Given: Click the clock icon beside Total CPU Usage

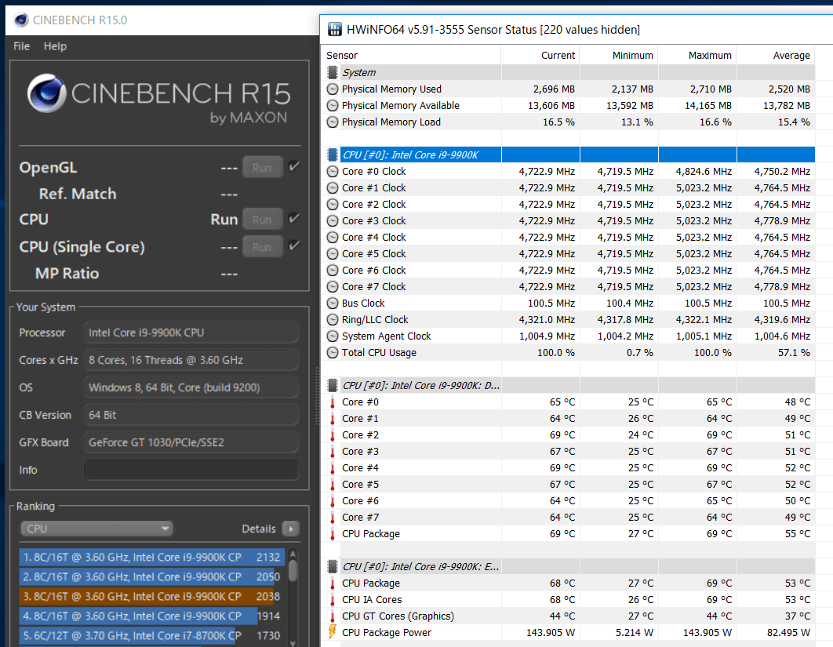Looking at the screenshot, I should click(333, 353).
